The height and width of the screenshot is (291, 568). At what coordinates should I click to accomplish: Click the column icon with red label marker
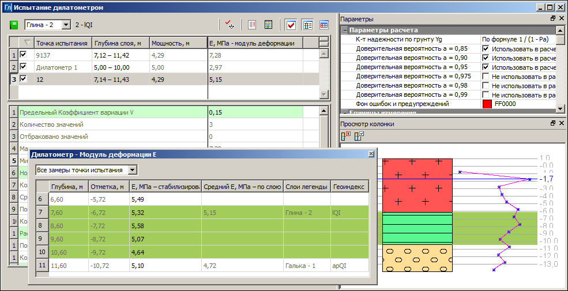point(347,137)
